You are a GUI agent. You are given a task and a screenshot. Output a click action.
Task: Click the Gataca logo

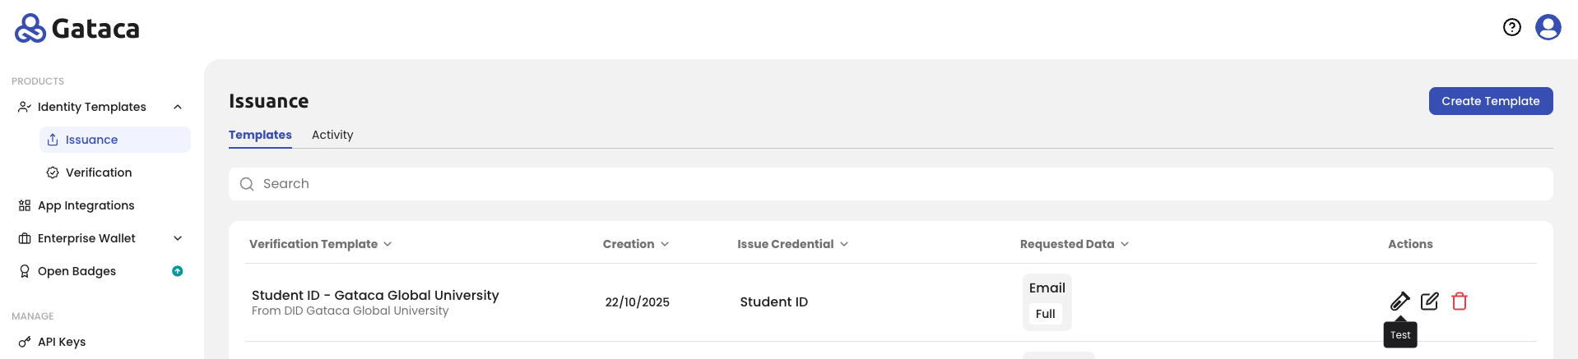pos(77,28)
